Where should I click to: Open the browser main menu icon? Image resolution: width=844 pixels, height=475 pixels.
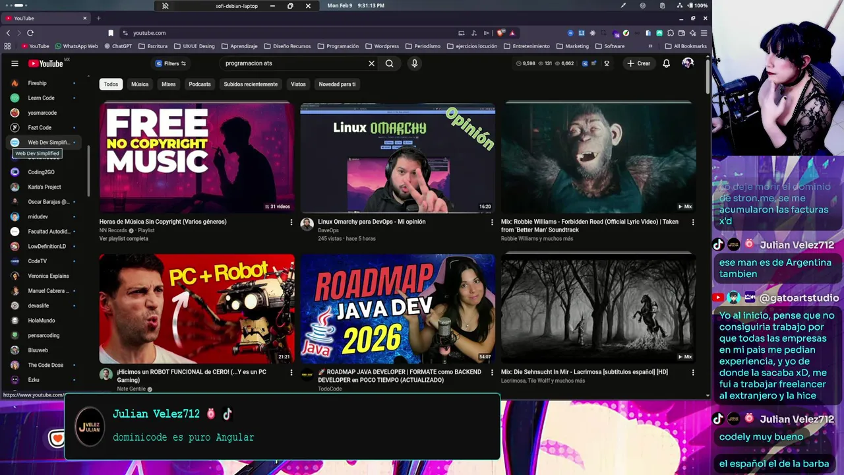[x=704, y=33]
